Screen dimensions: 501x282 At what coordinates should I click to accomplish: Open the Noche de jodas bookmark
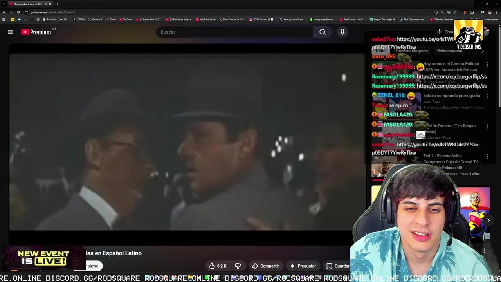coord(179,19)
